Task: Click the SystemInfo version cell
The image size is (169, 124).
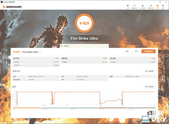Action: point(44,79)
